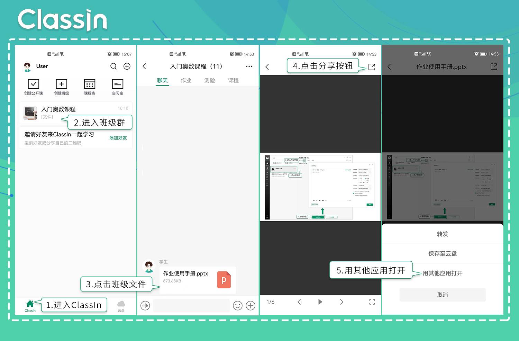The image size is (519, 341).
Task: Open the 入门奥数课程 class group
Action: (x=75, y=113)
